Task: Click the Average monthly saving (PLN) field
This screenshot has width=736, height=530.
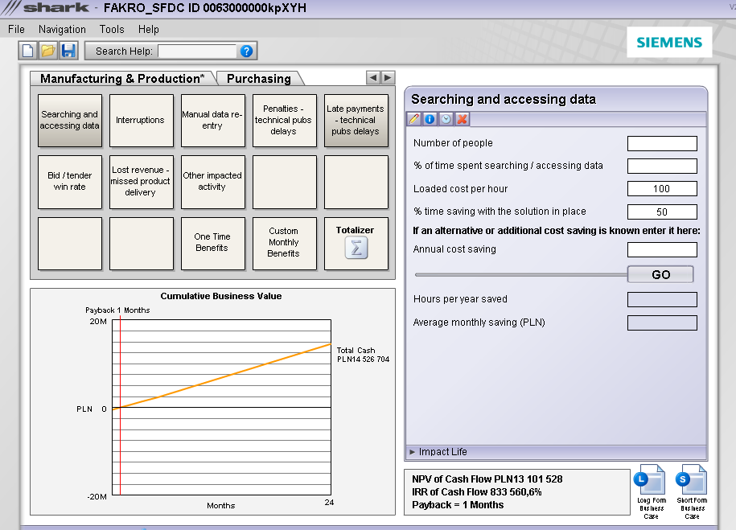Action: 662,323
